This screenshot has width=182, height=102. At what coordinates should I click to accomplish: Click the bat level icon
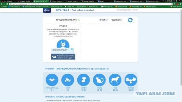52,80
